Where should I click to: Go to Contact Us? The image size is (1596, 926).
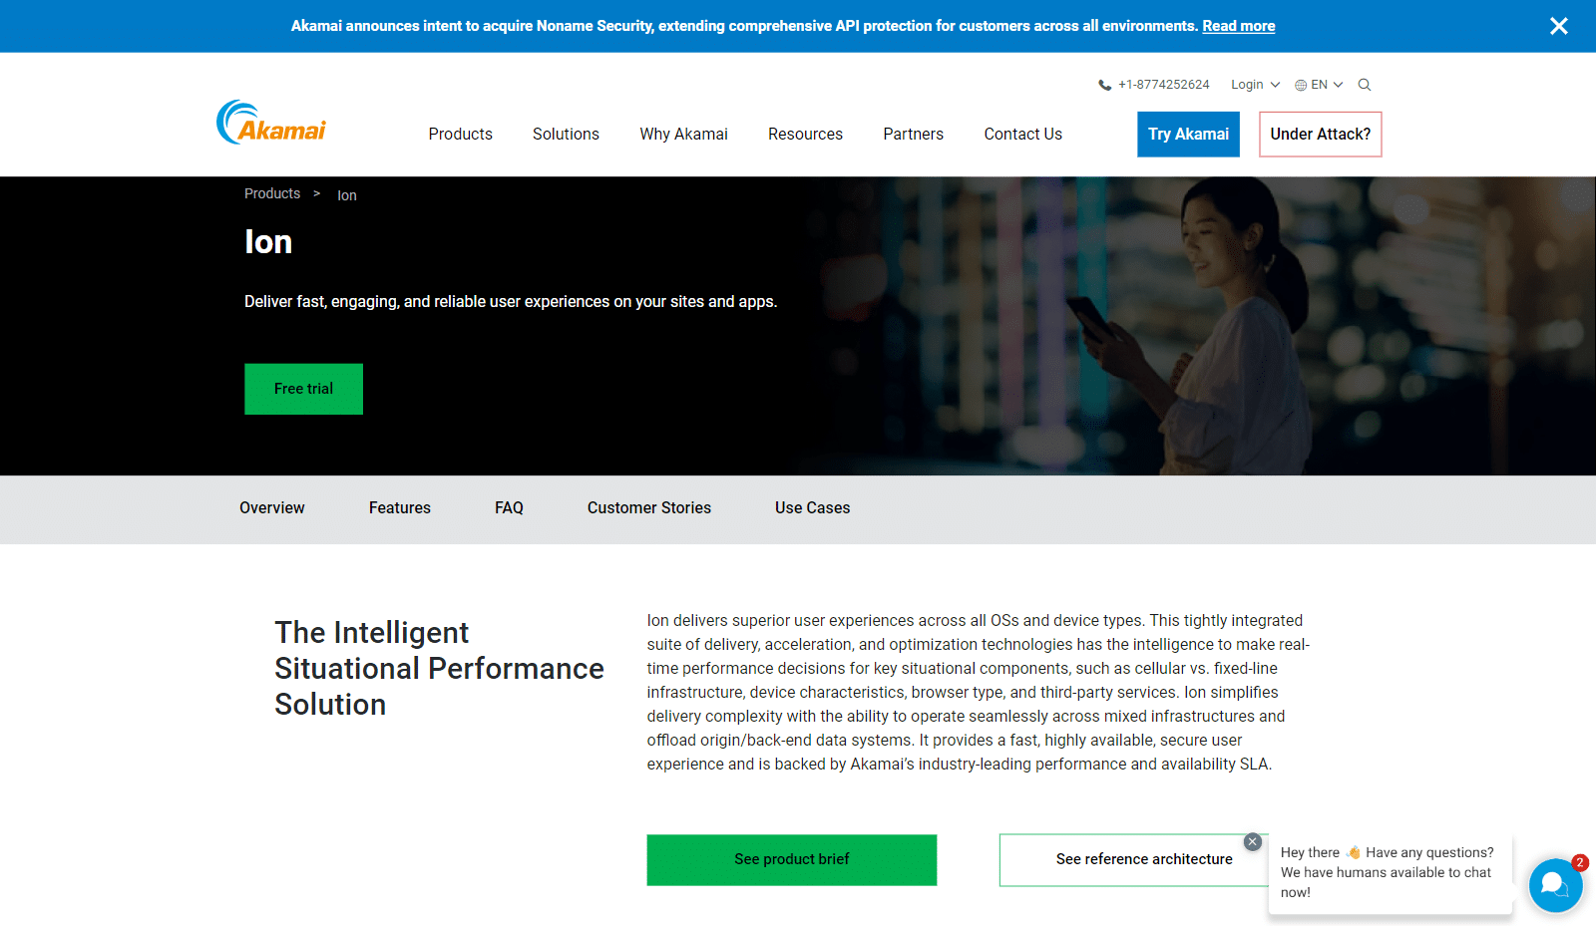(x=1022, y=134)
